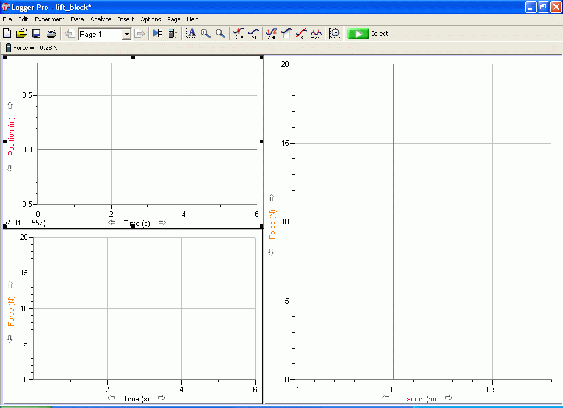Click the New file icon
Image resolution: width=563 pixels, height=408 pixels.
[7, 34]
